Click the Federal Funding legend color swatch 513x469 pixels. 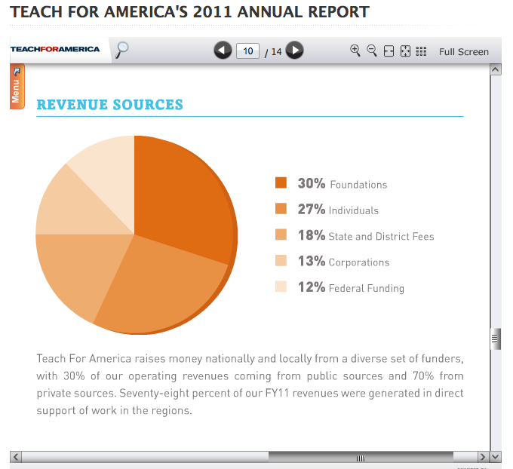point(281,287)
